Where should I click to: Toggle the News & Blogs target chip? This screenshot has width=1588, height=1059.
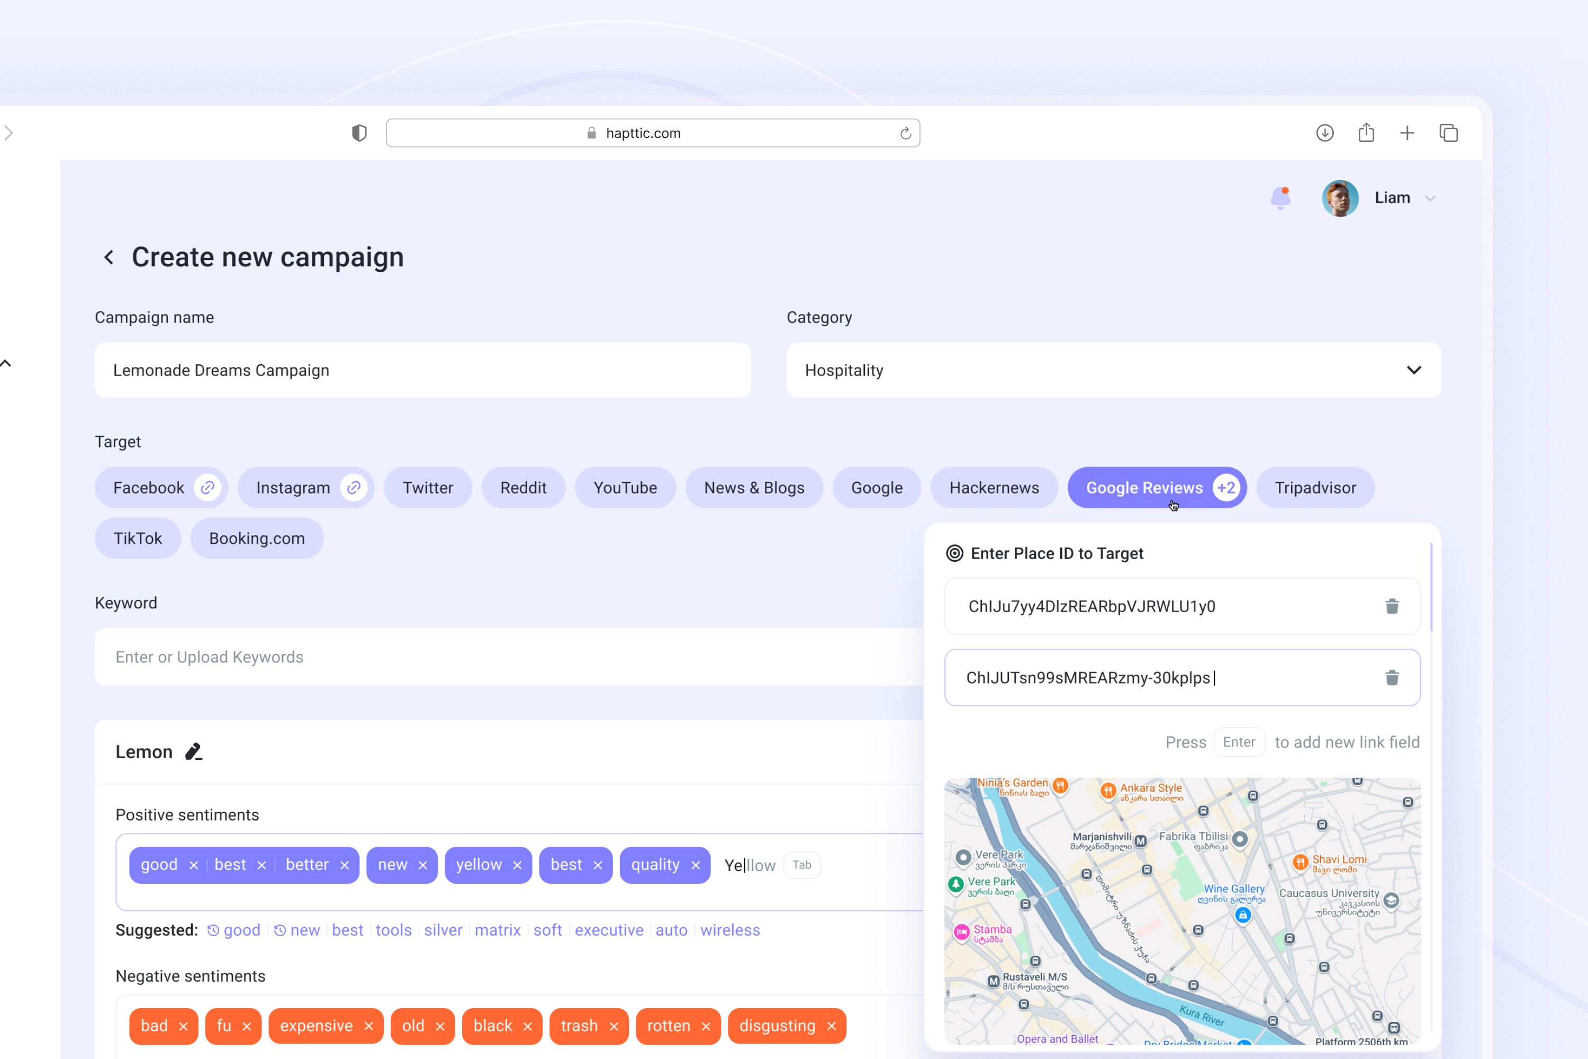point(754,488)
